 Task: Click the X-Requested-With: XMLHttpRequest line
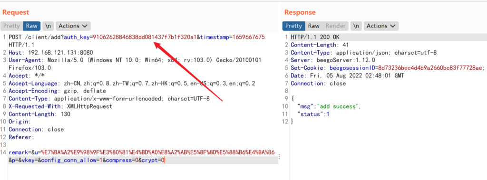60,106
